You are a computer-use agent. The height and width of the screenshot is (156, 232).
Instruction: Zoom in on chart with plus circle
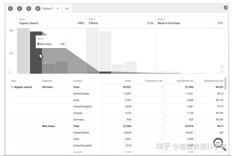click(x=222, y=67)
